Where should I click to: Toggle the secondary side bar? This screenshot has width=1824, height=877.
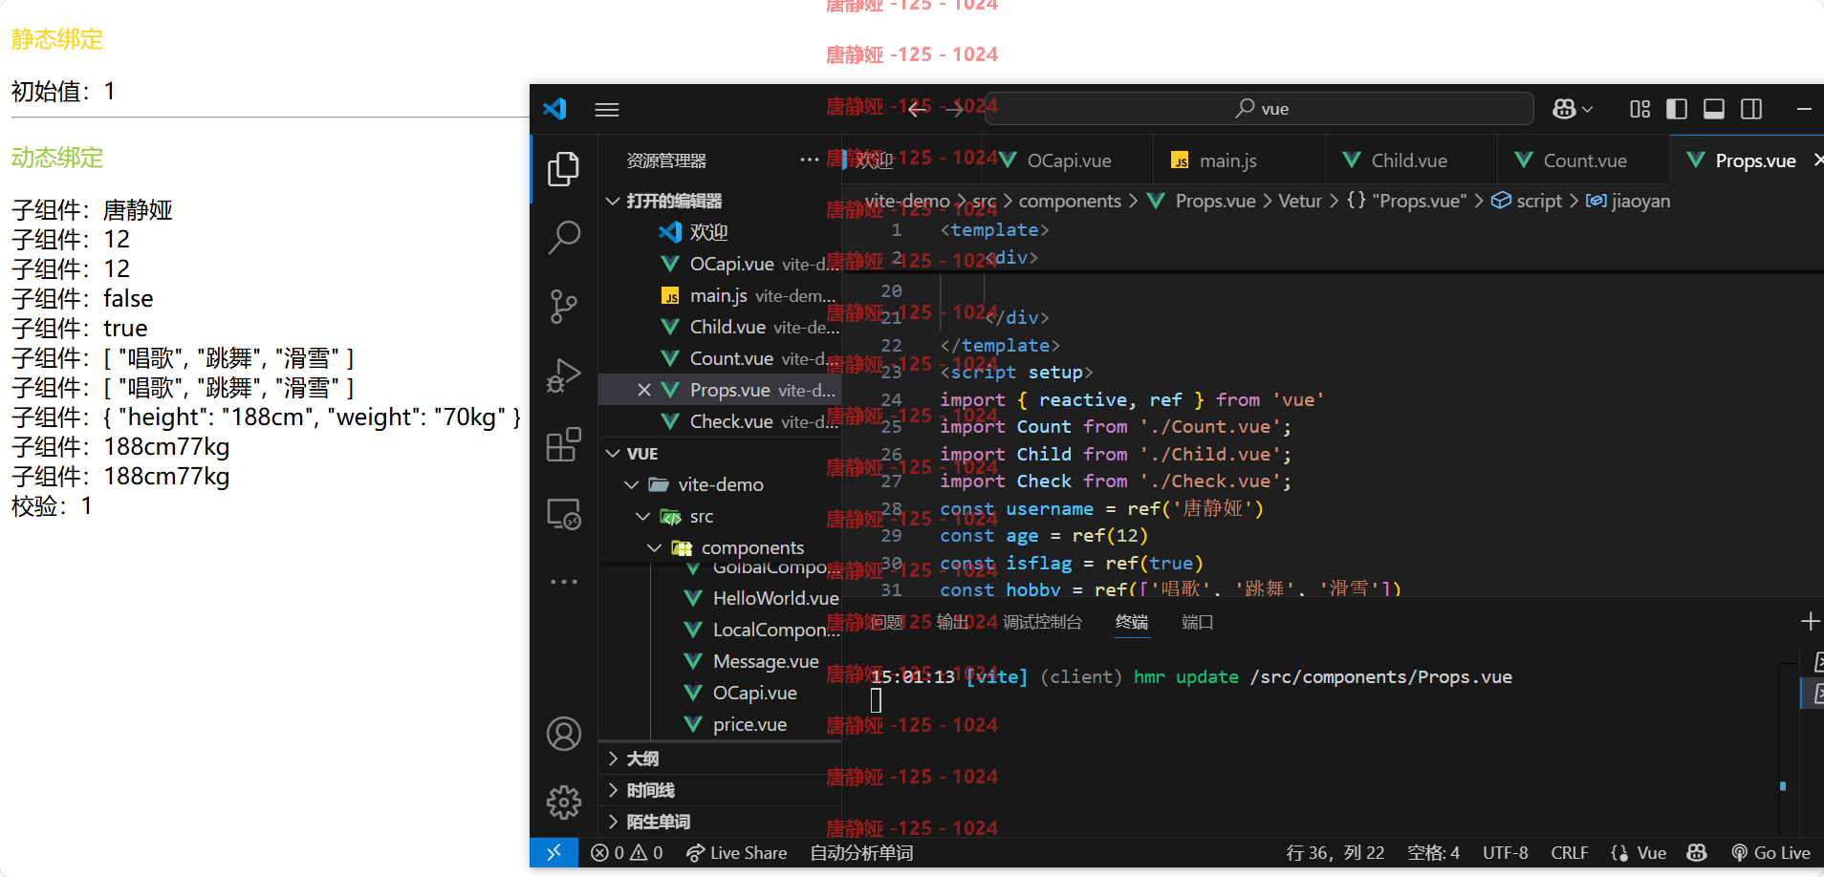(1751, 109)
